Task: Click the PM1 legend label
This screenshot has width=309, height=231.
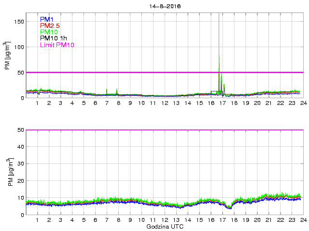Action: (x=47, y=19)
